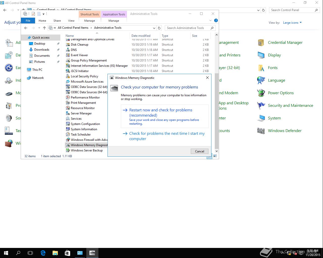Open View by Large icons dropdown
The height and width of the screenshot is (258, 323).
coord(292,23)
